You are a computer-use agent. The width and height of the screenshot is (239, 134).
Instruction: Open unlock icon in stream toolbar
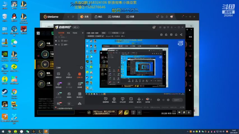(x=166, y=35)
